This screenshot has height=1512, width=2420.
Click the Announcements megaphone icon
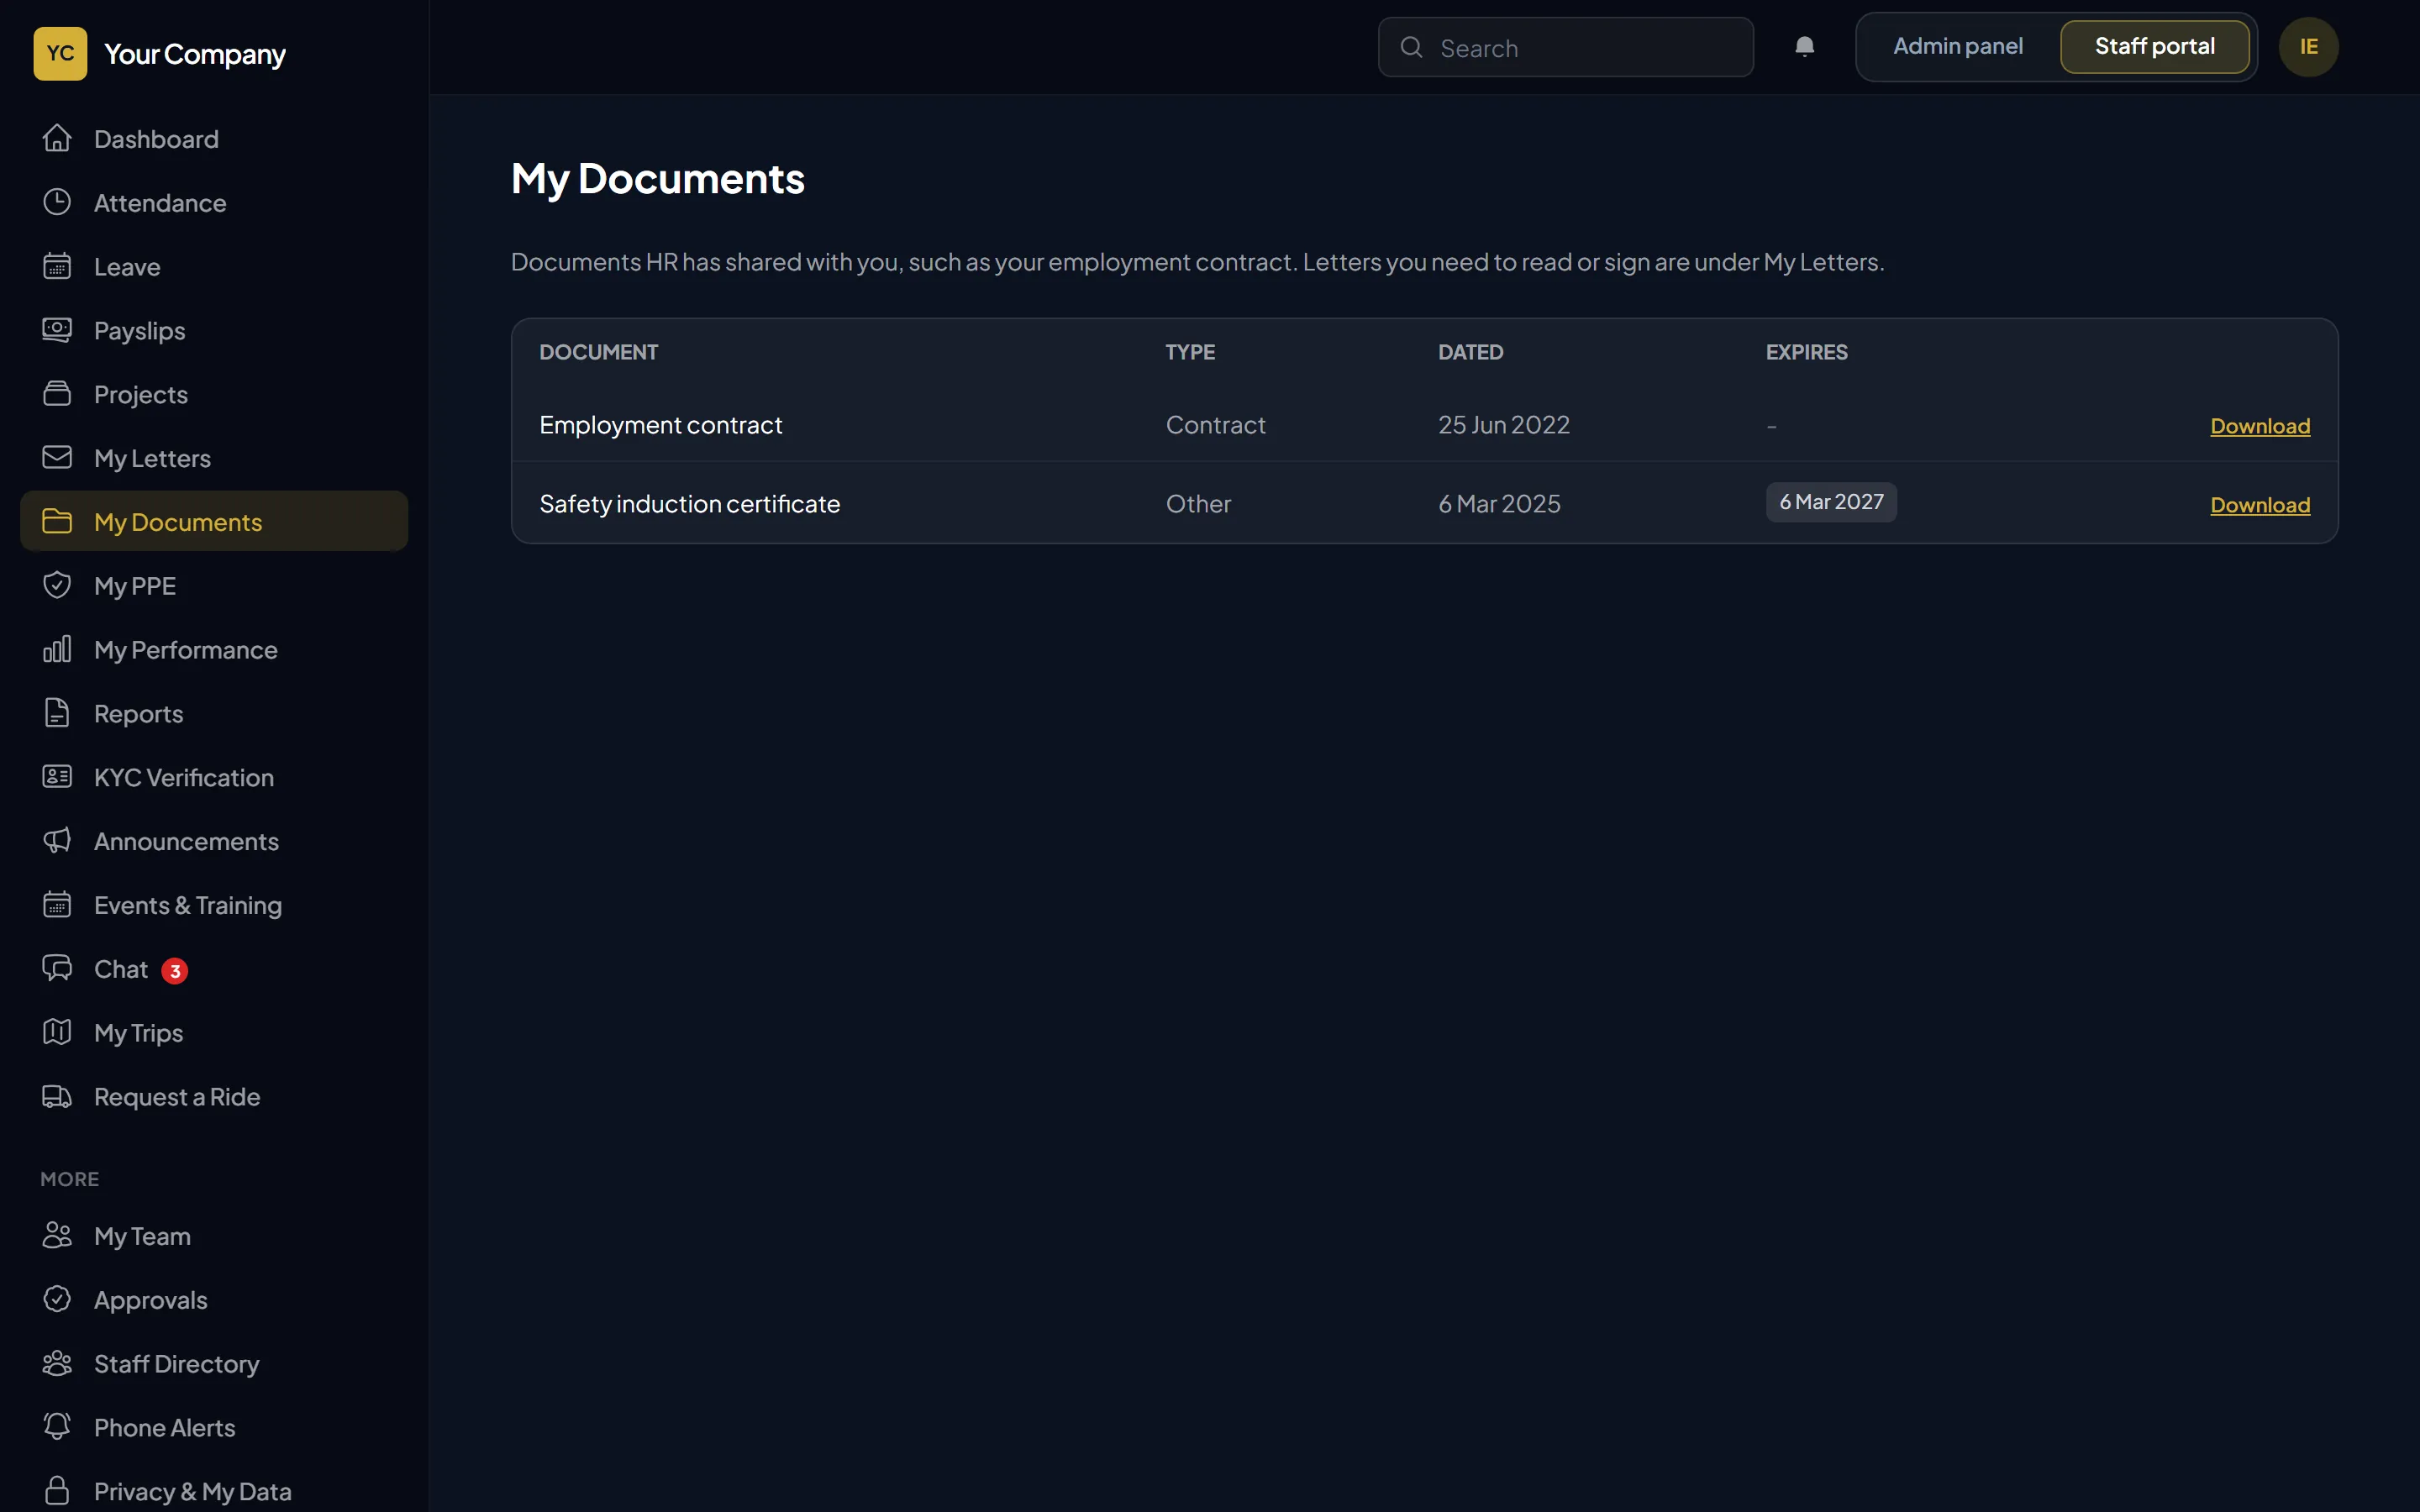pyautogui.click(x=57, y=840)
